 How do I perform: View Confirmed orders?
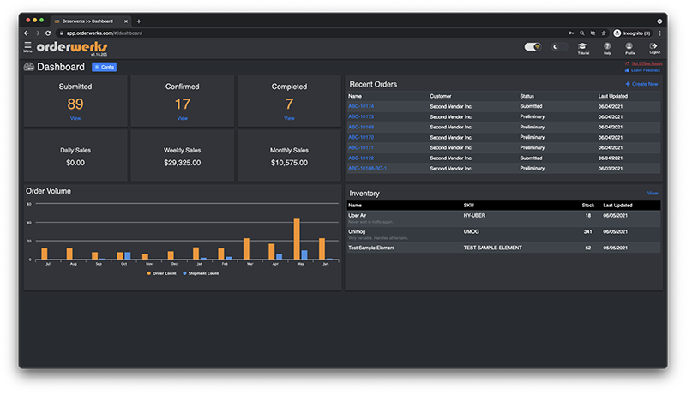tap(182, 118)
